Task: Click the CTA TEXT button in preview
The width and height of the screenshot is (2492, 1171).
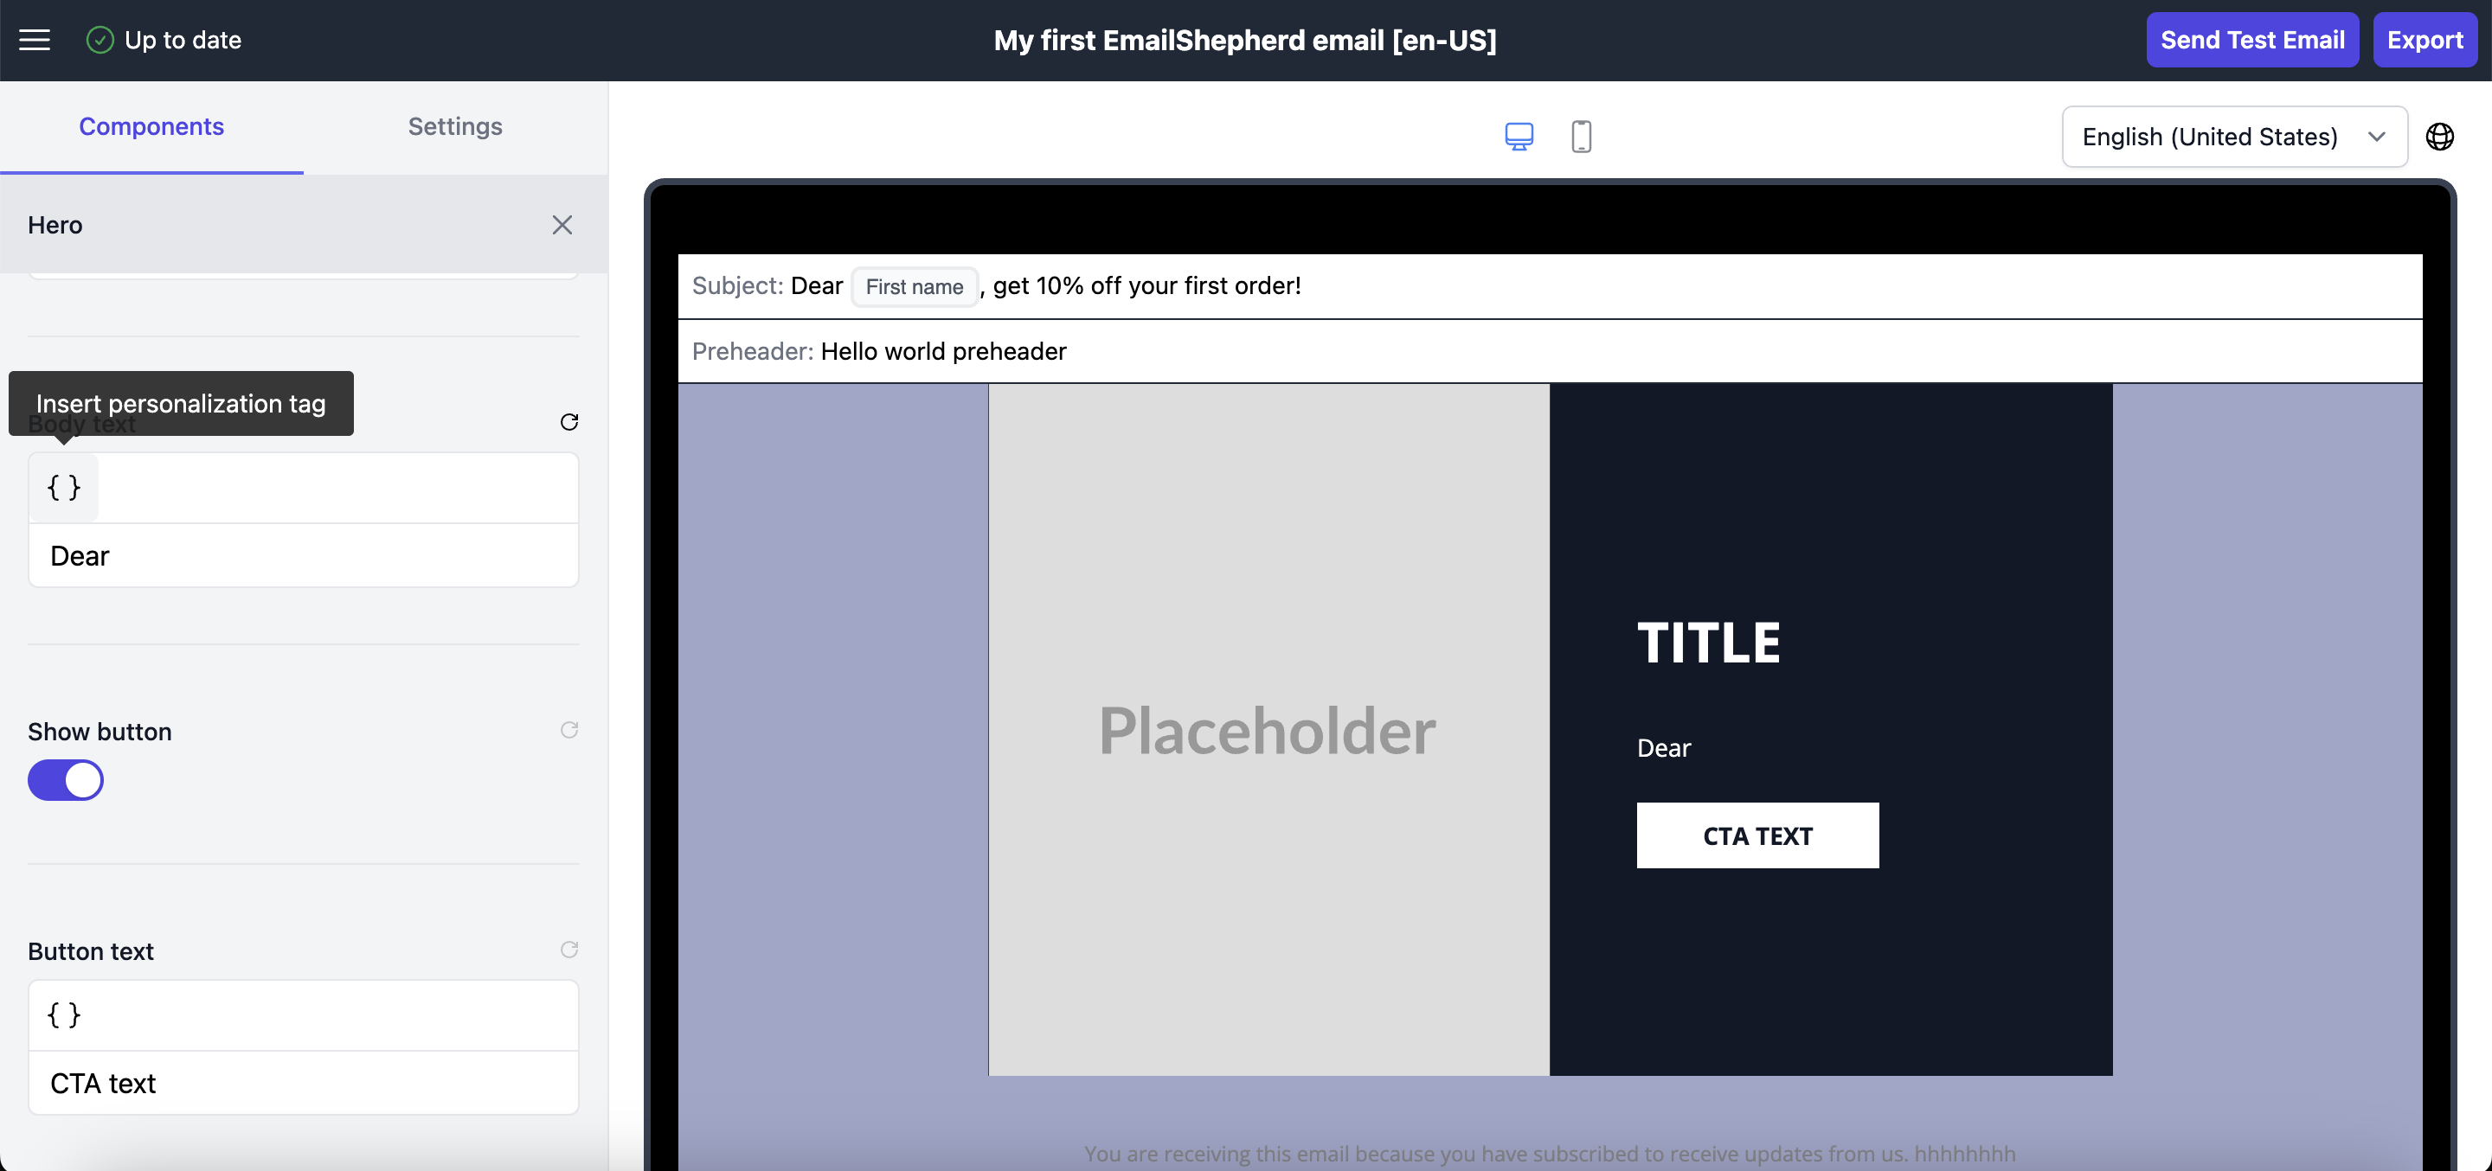Action: click(x=1757, y=835)
